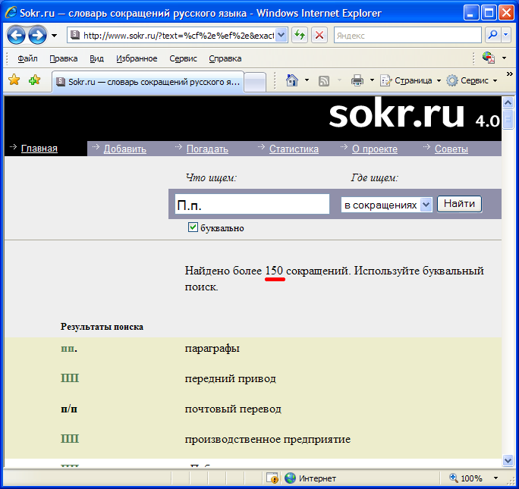Click the Home page icon

point(292,80)
